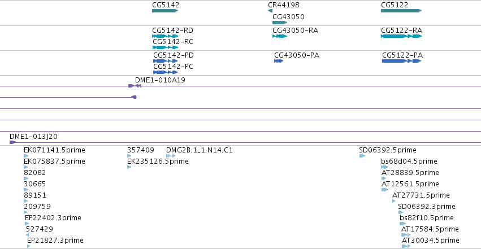Click feature 527429
Viewport: 481px width, 249px height.
[x=39, y=229]
